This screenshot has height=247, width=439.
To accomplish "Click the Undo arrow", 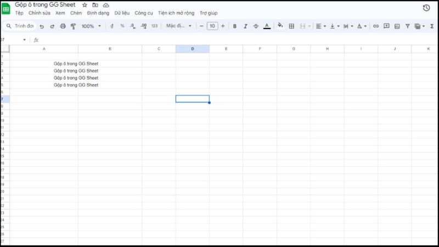I will point(42,26).
